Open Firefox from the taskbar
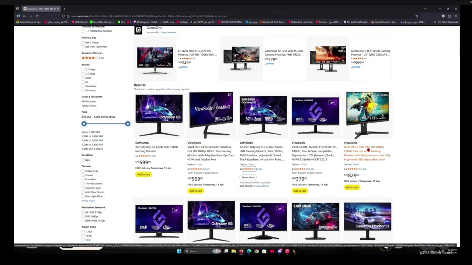This screenshot has height=265, width=472. (241, 251)
